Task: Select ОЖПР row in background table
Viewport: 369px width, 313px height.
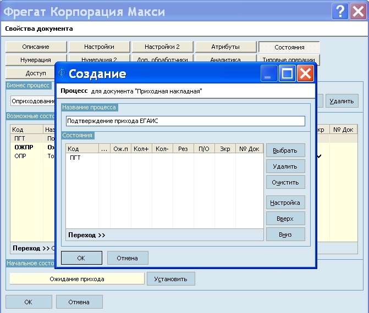Action: pyautogui.click(x=32, y=147)
